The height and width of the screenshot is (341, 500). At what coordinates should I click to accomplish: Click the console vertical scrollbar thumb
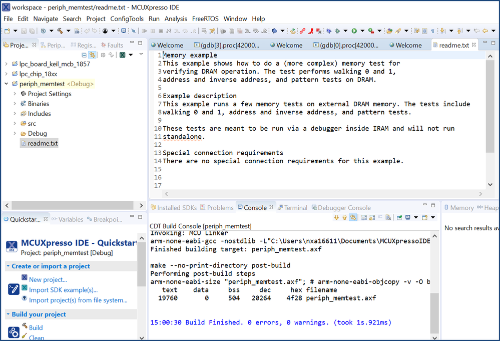pyautogui.click(x=434, y=312)
